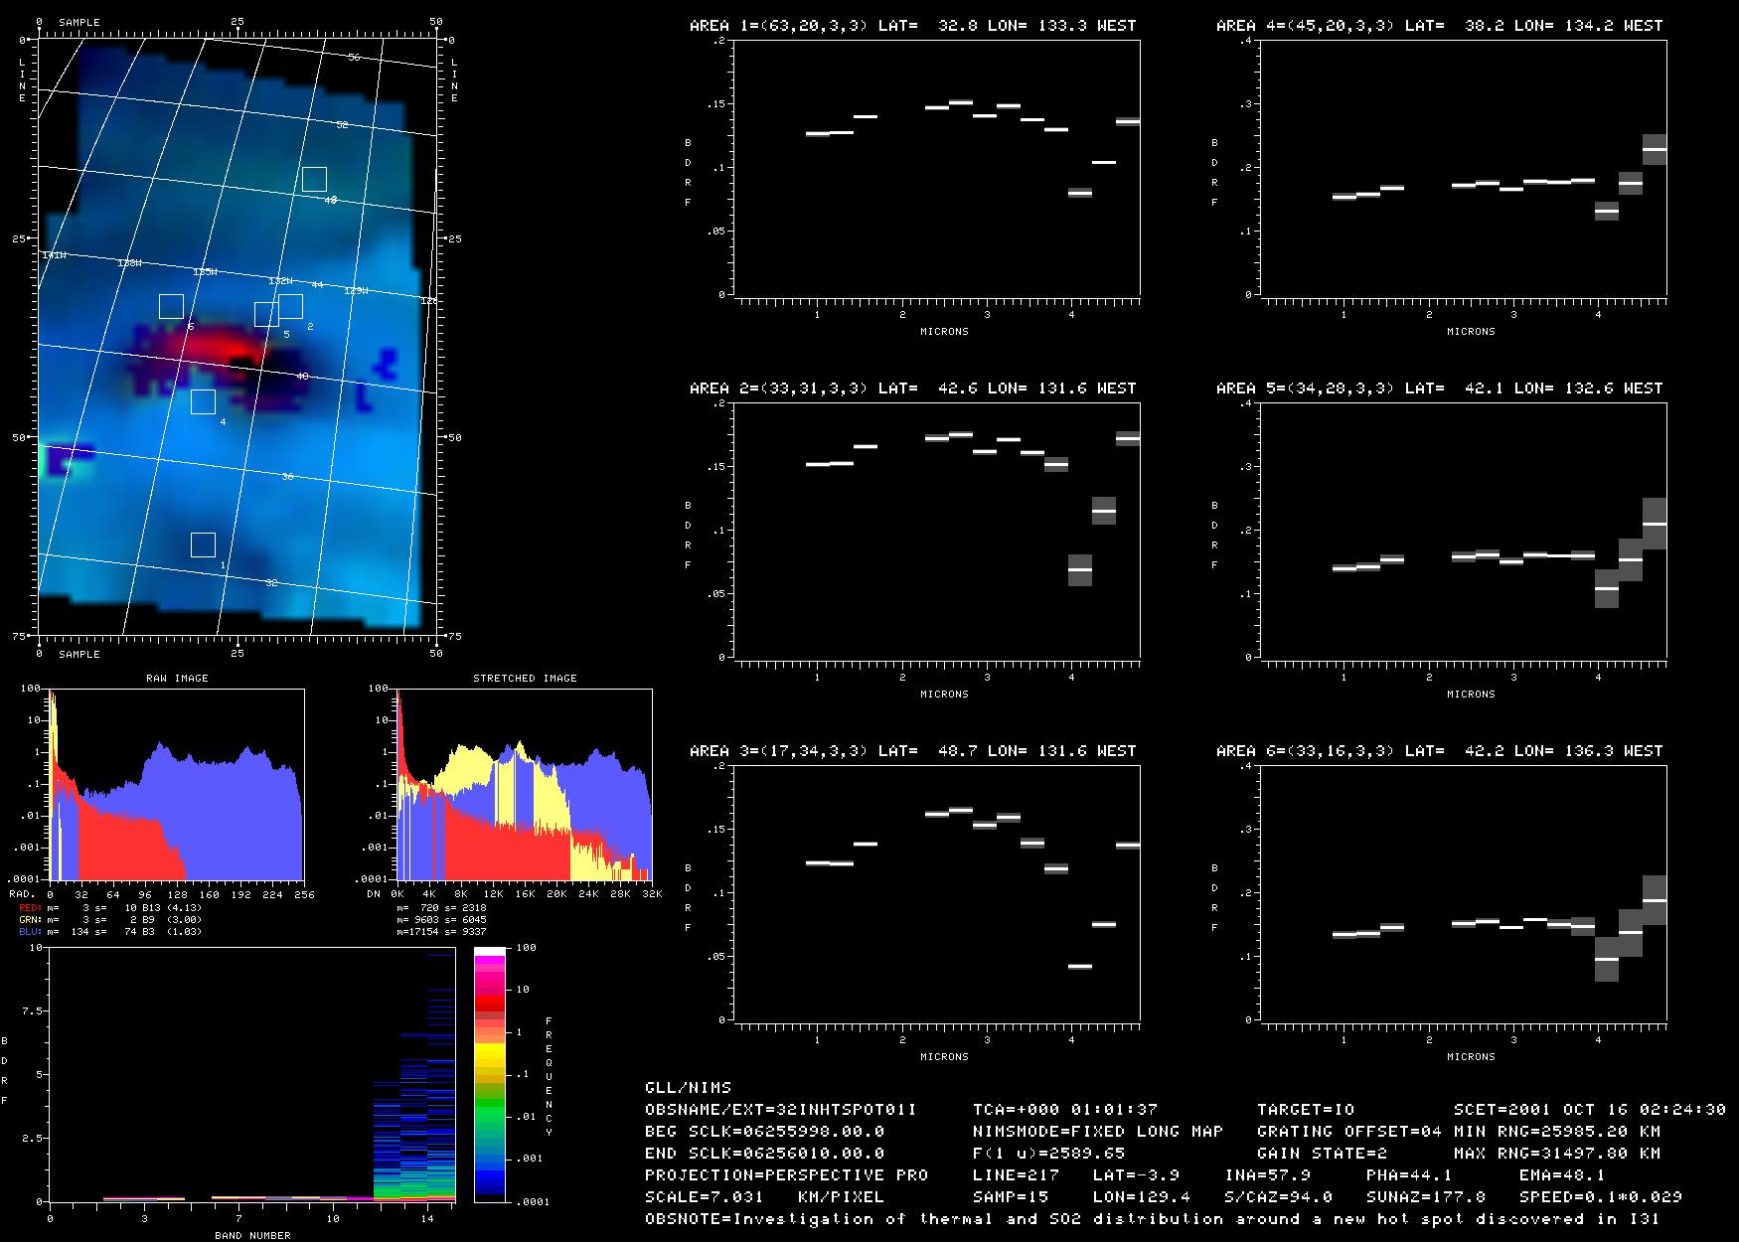Image resolution: width=1739 pixels, height=1242 pixels.
Task: Select the AREA 3 spectrum plot
Action: (x=937, y=893)
